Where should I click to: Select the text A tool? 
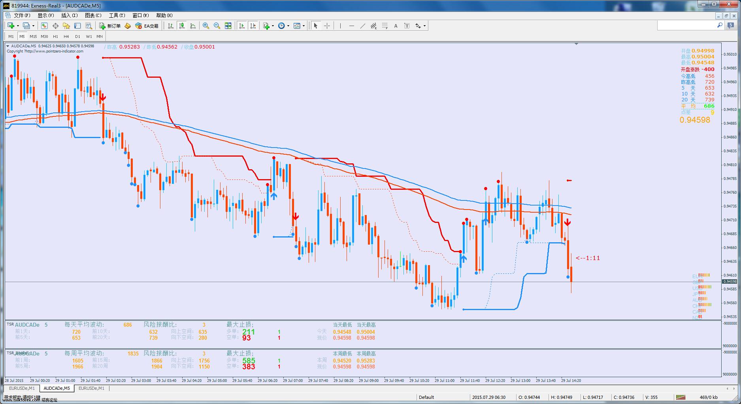(x=396, y=26)
